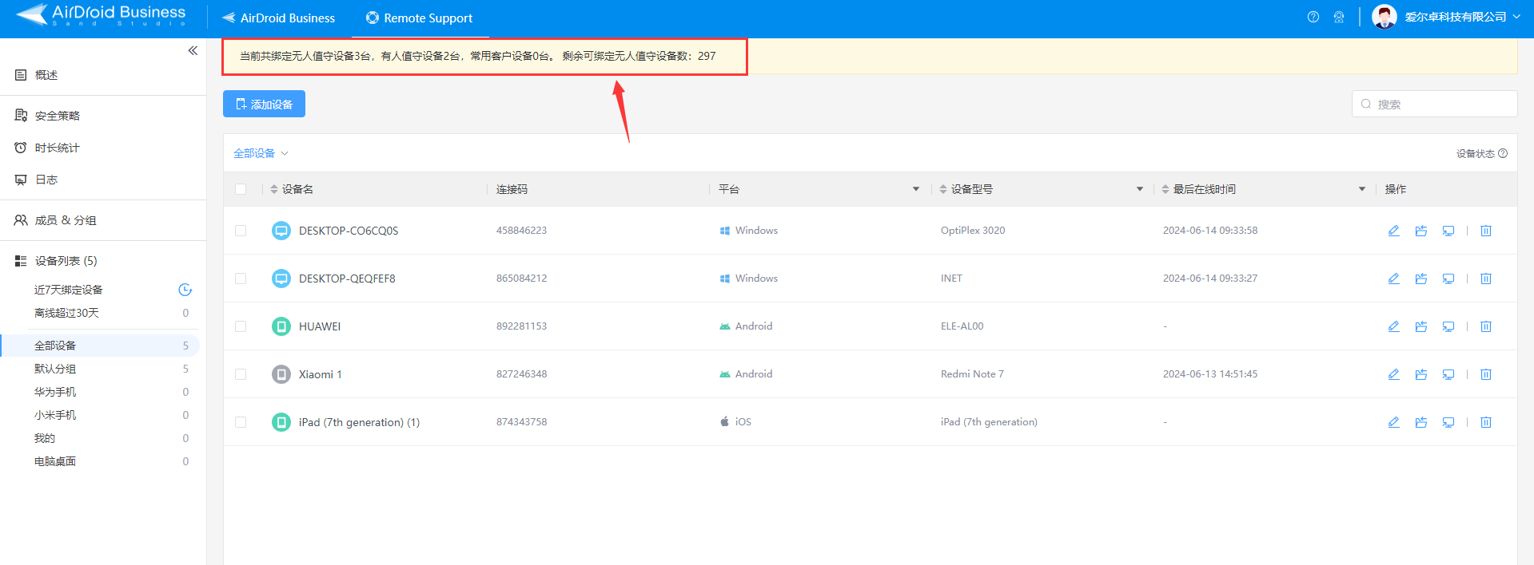The image size is (1534, 565).
Task: Open the help question mark icon in header
Action: click(x=1313, y=17)
